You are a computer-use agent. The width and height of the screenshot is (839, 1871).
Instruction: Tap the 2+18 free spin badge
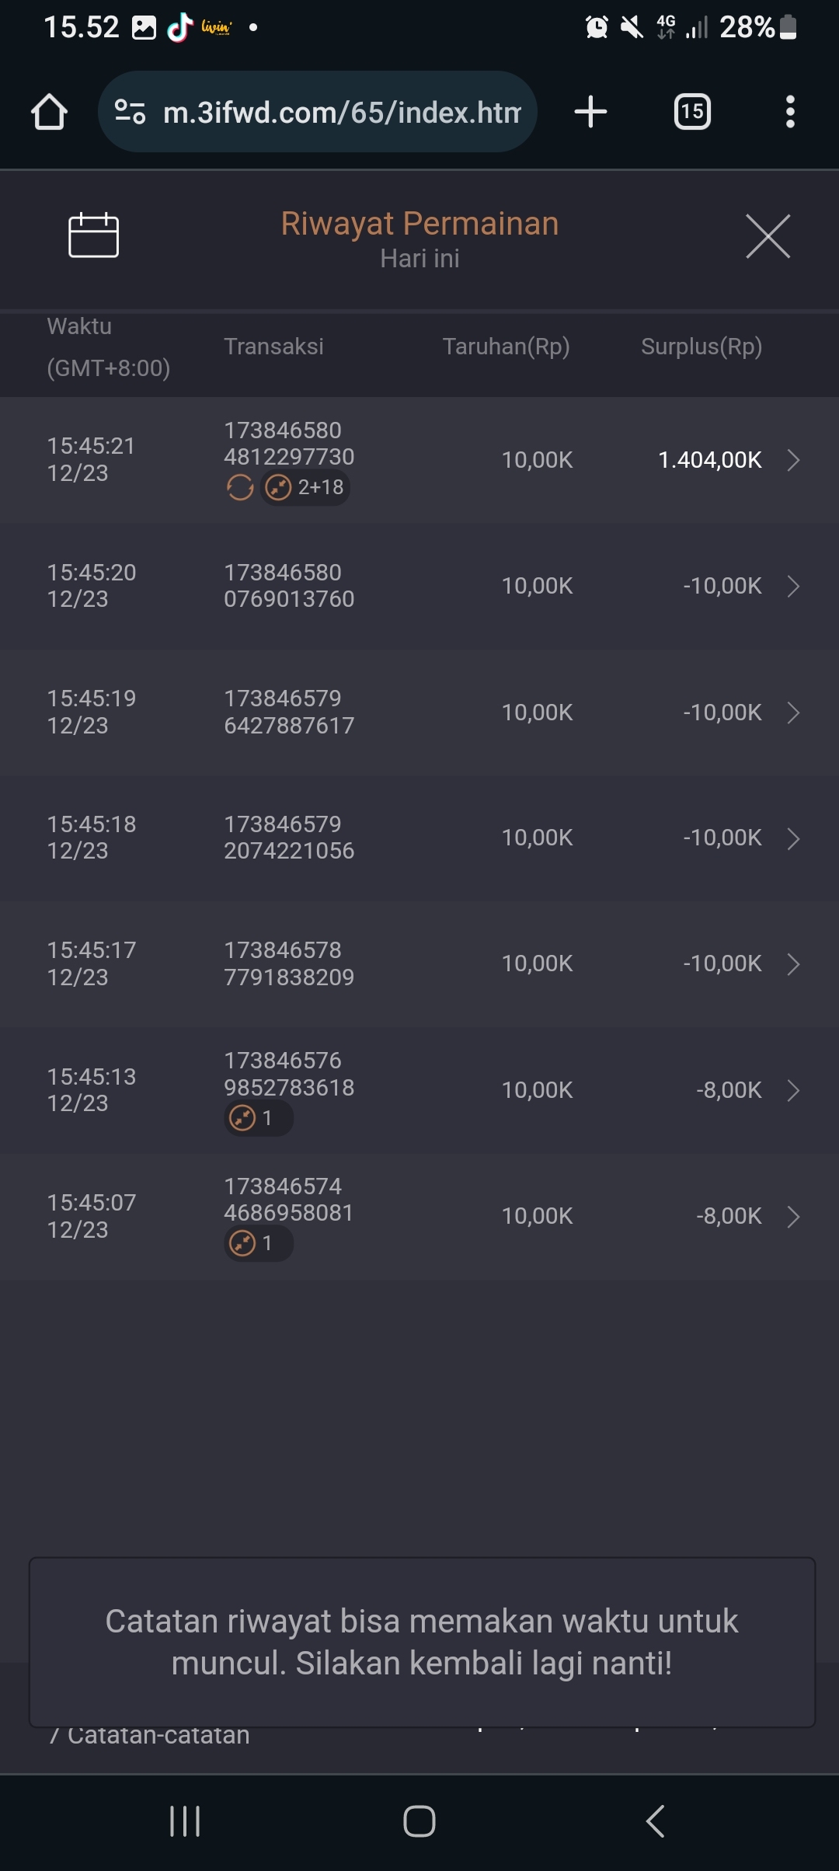tap(305, 488)
